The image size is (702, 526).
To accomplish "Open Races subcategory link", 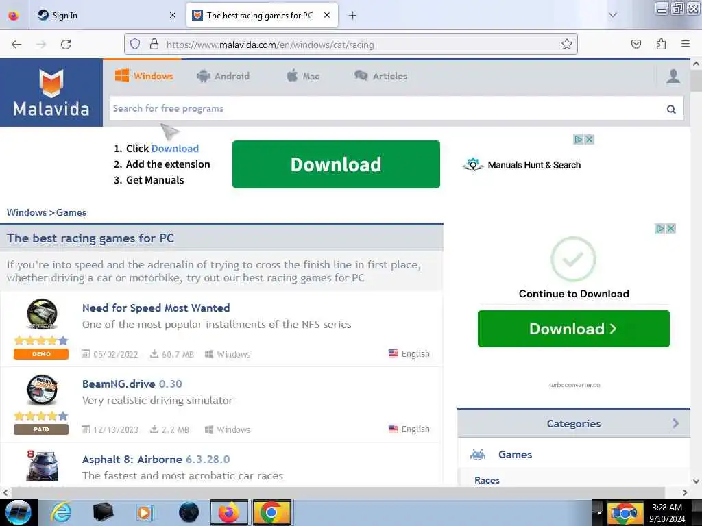I will (x=487, y=480).
